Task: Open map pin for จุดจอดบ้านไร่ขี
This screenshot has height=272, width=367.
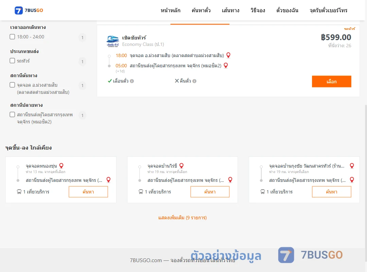Action: point(181,166)
